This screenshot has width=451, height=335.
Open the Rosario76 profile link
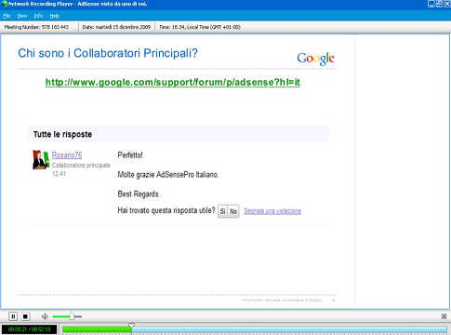(x=67, y=154)
